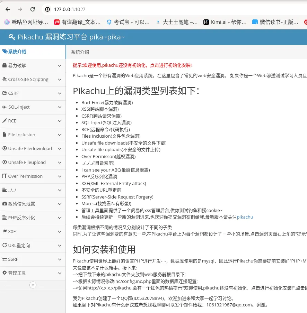Click the URL重定向 rotate icon
Image resolution: width=307 pixels, height=313 pixels.
click(x=5, y=245)
